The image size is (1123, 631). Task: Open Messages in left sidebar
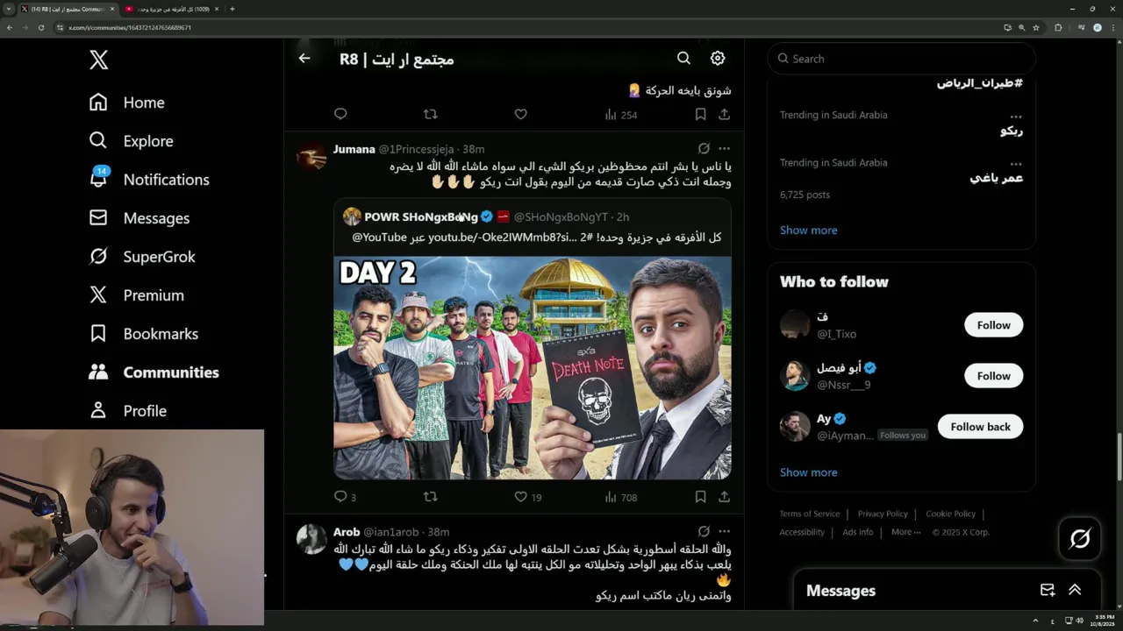pyautogui.click(x=139, y=218)
